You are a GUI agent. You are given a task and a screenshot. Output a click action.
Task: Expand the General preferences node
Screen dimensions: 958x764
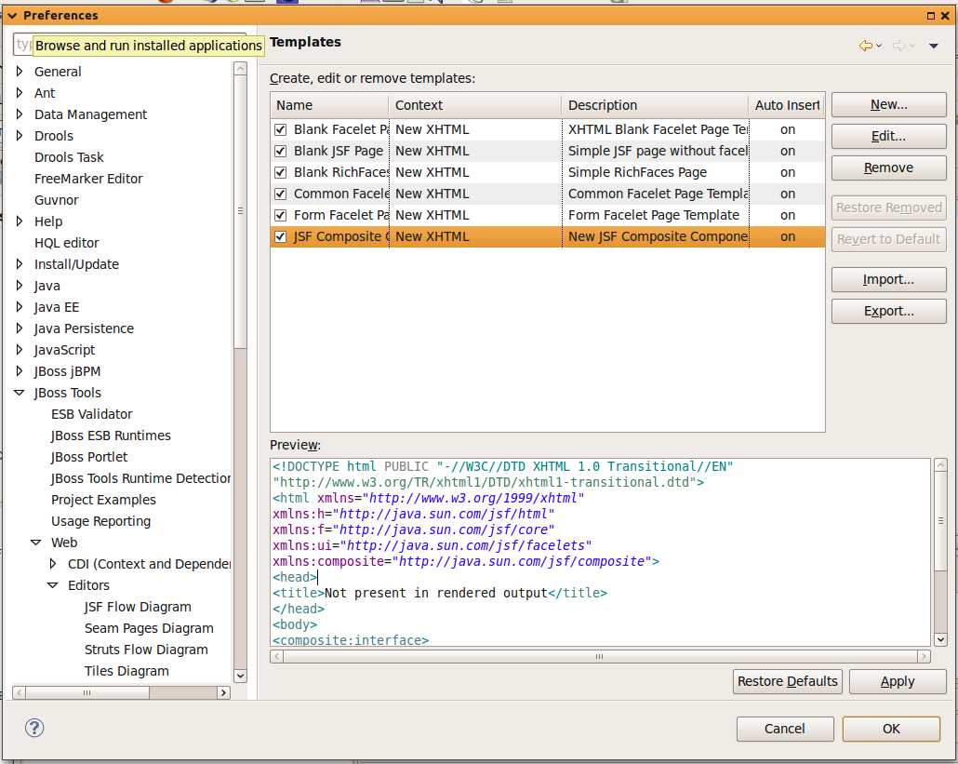20,72
